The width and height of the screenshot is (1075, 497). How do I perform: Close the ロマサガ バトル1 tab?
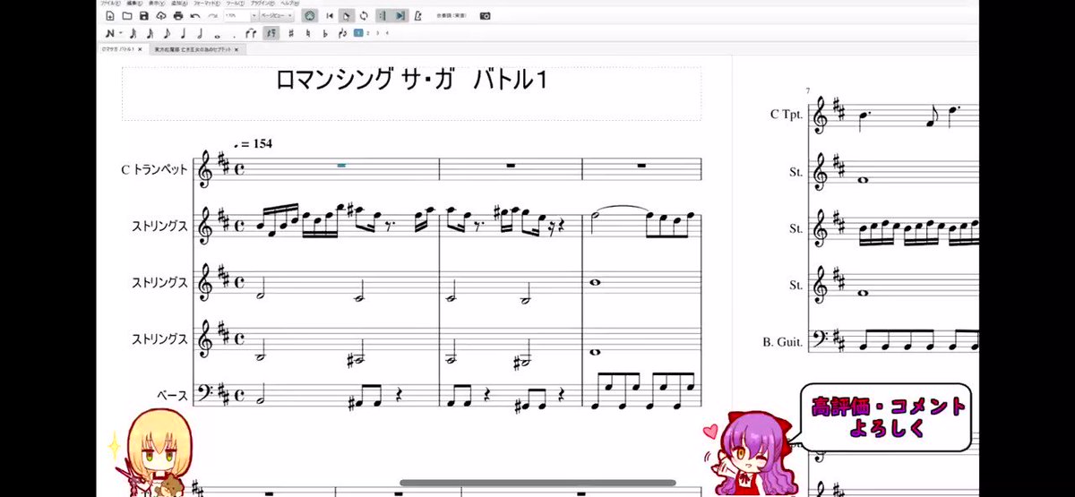click(140, 49)
